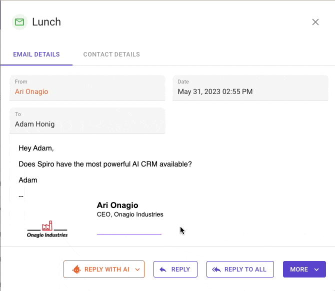Image resolution: width=335 pixels, height=291 pixels.
Task: Click the Ari Onagio signature name
Action: click(117, 205)
